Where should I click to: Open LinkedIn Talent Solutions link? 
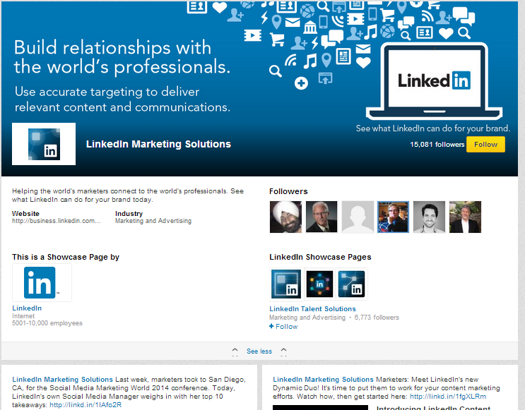[x=312, y=308]
